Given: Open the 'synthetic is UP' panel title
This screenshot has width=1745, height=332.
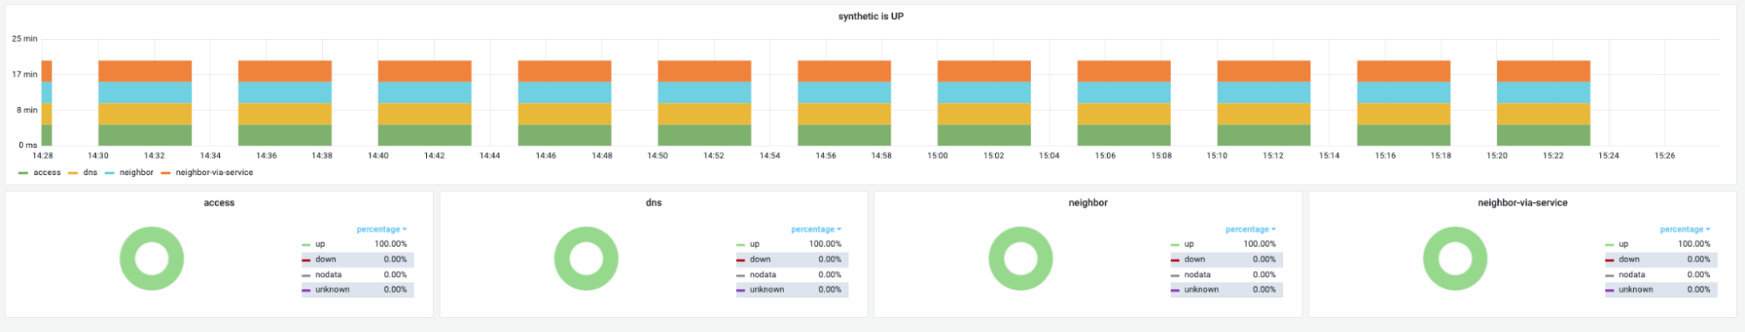Looking at the screenshot, I should pyautogui.click(x=870, y=16).
